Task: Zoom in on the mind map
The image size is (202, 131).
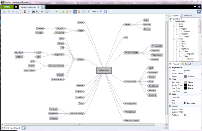Action: tap(101, 12)
